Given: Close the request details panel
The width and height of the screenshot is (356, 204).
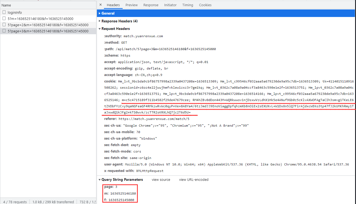Looking at the screenshot, I should point(101,5).
